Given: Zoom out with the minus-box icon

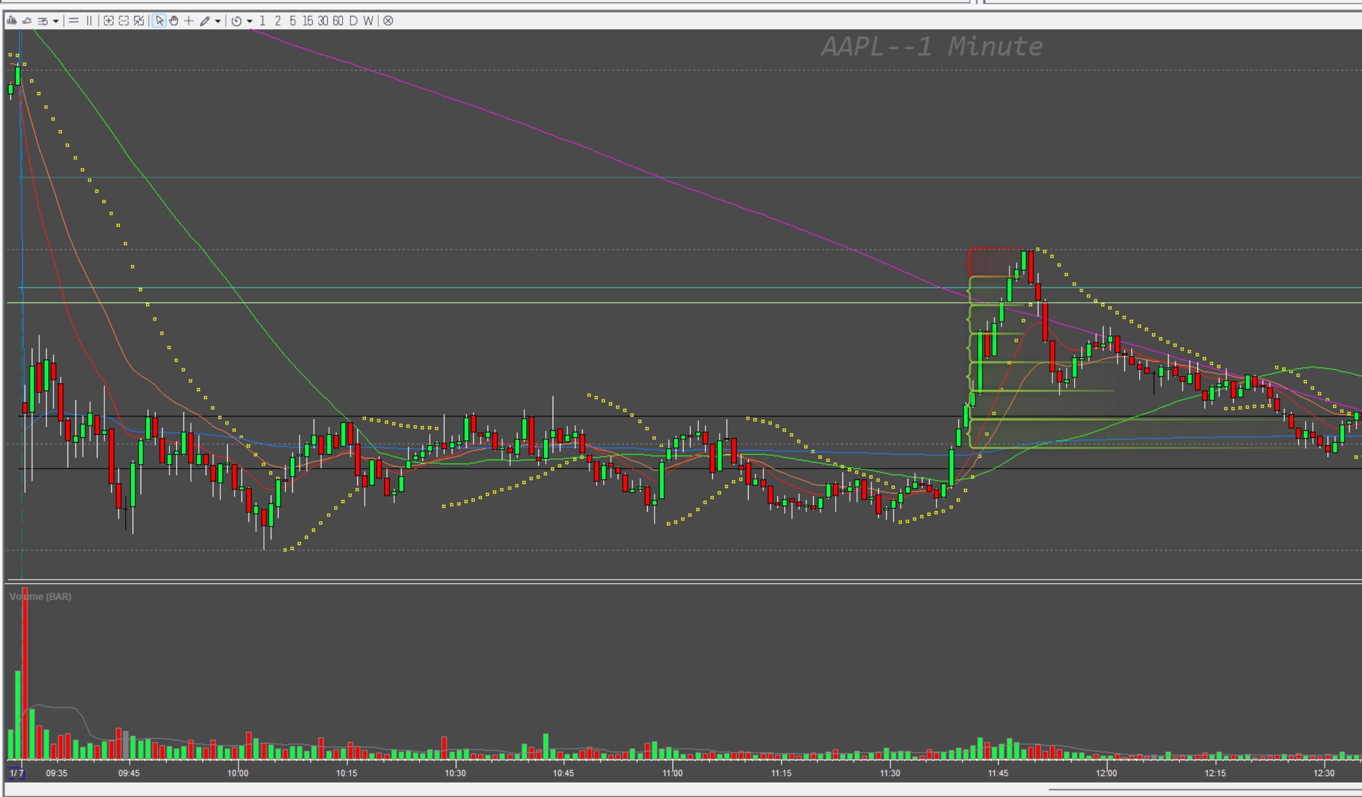Looking at the screenshot, I should [124, 21].
